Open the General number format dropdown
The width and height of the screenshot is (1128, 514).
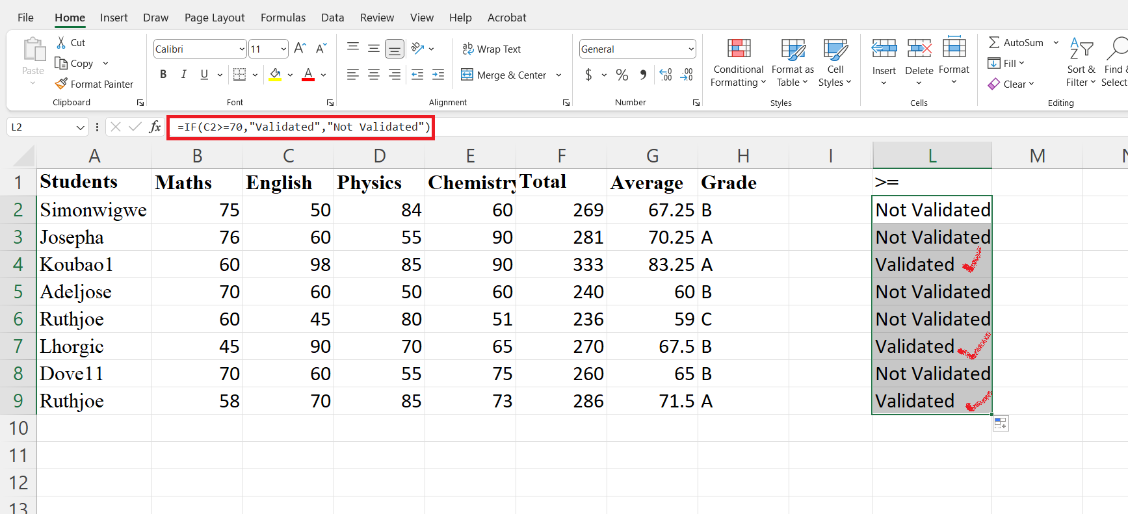click(690, 49)
